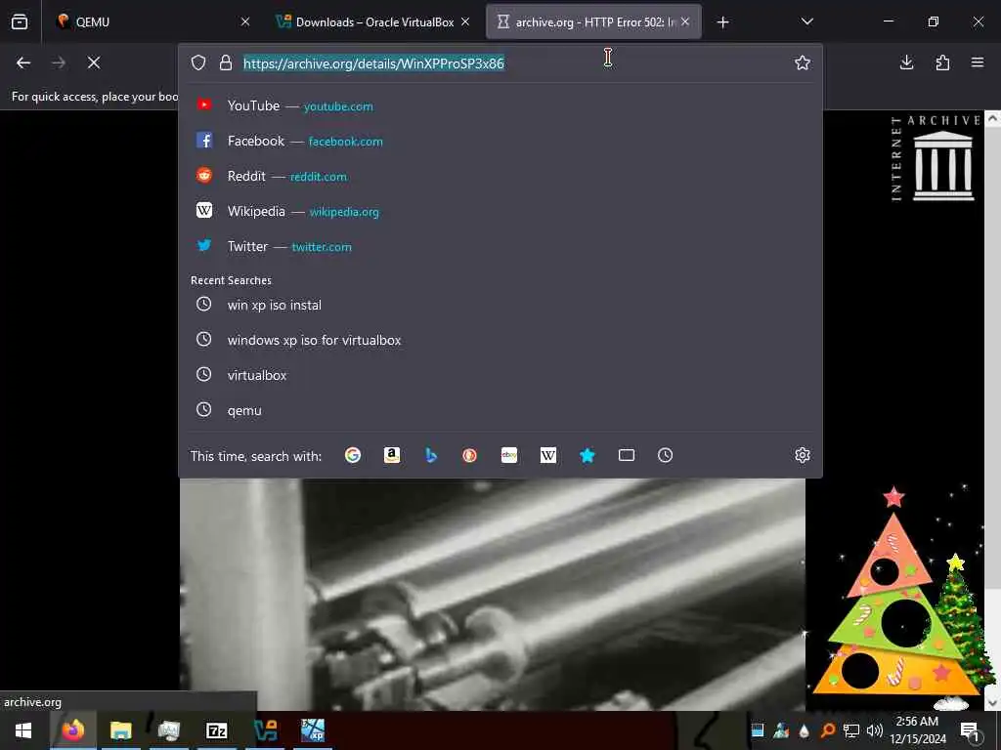Select recent search 'virtualbox'

[x=500, y=375]
